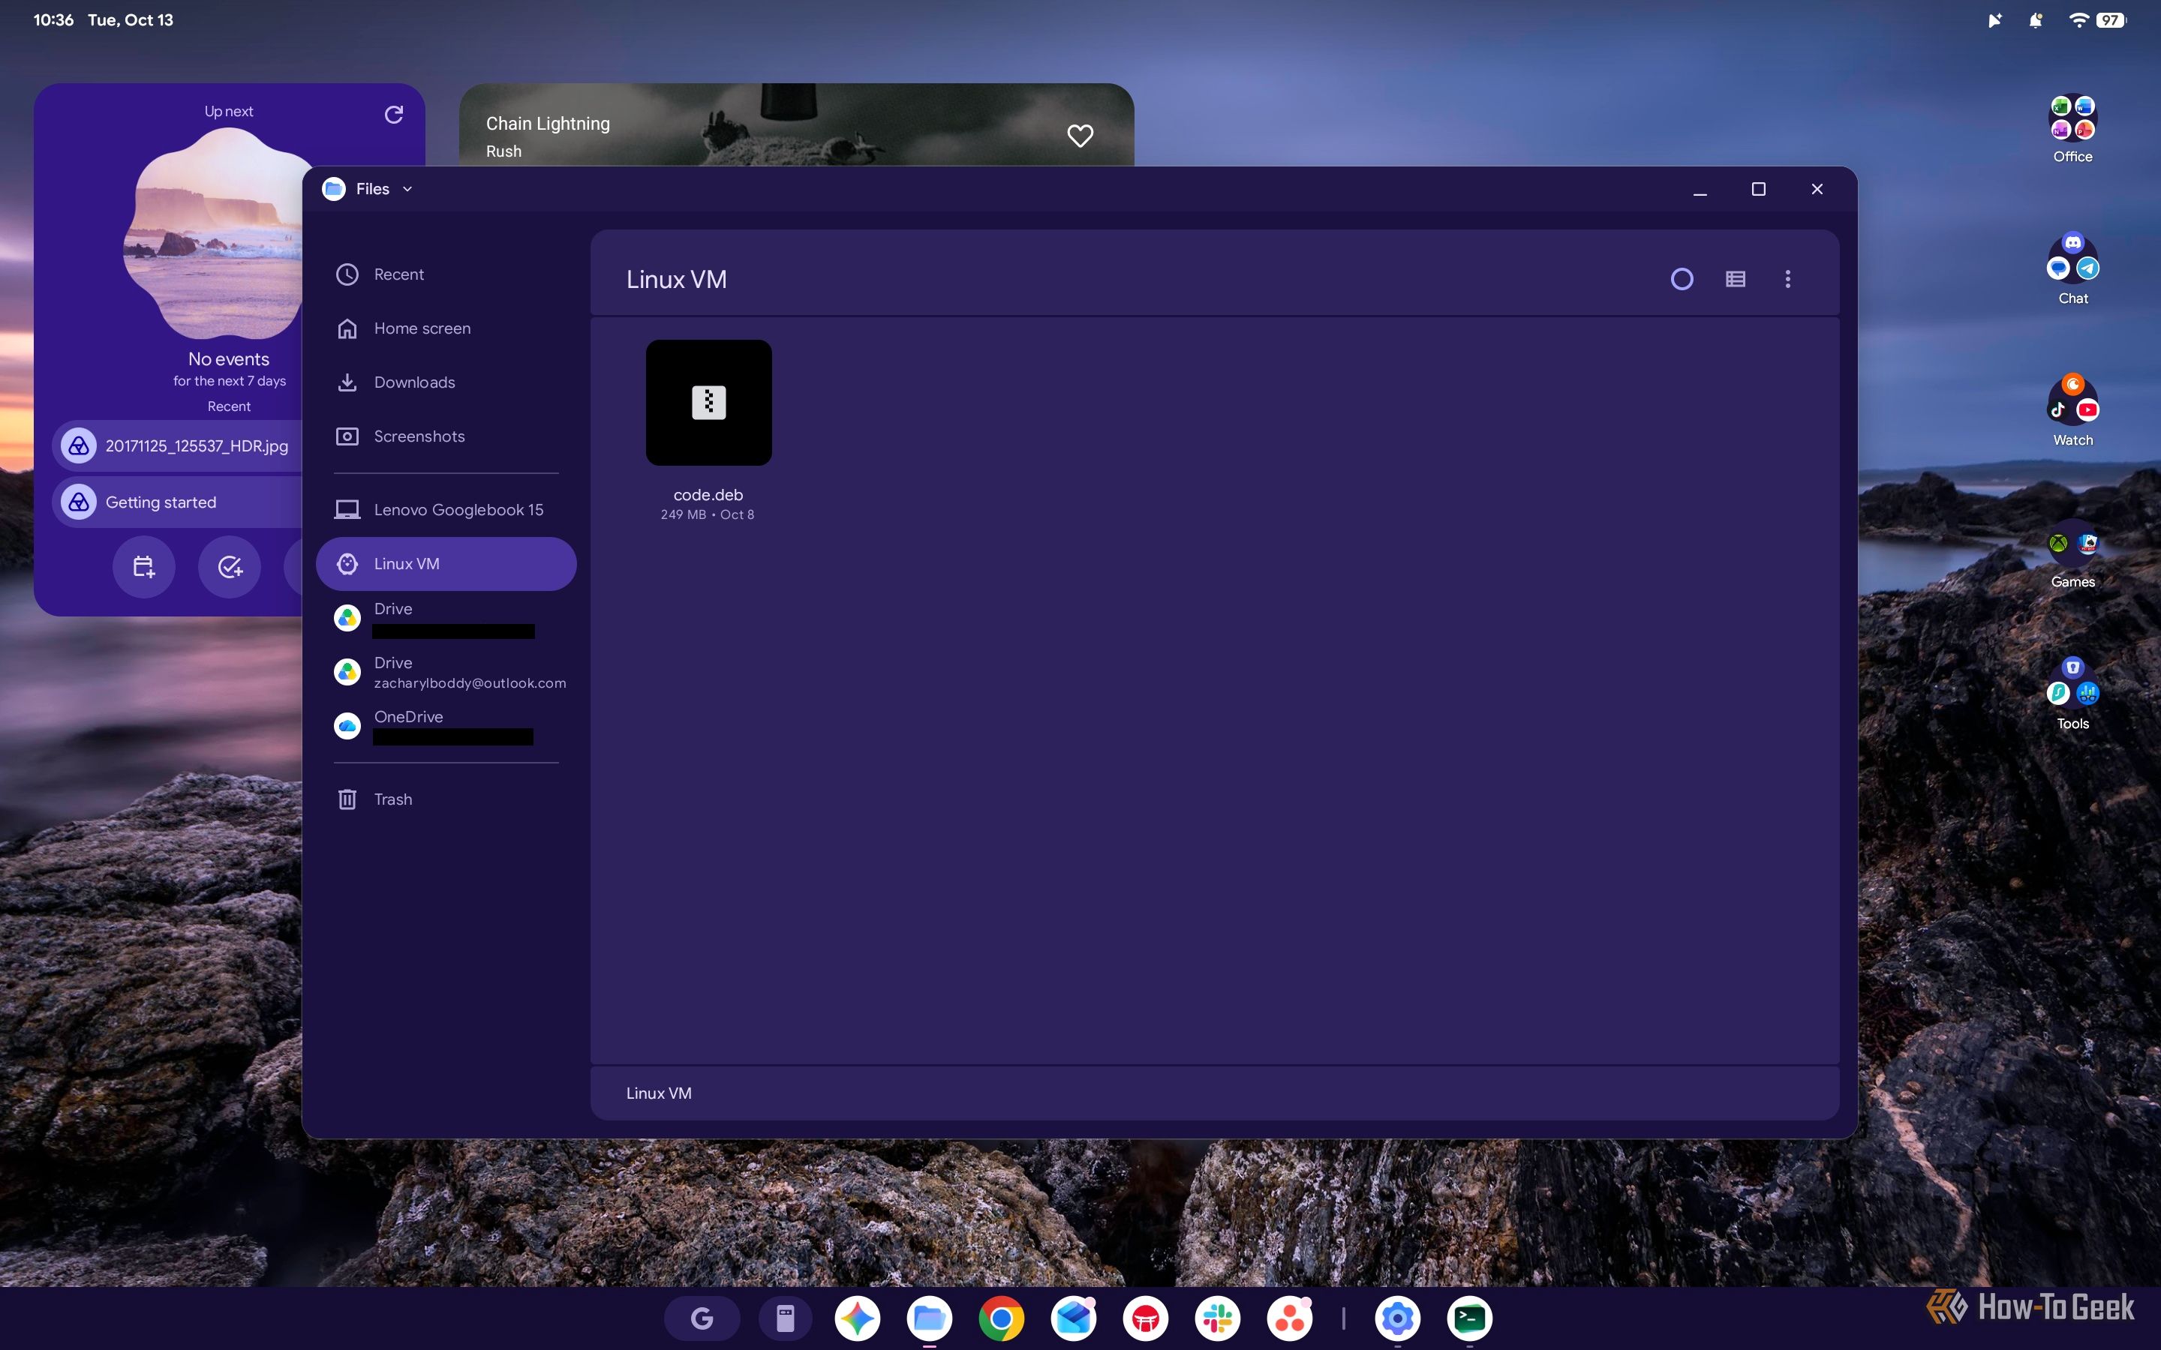Toggle the select-all circle in Linux VM header
This screenshot has width=2161, height=1350.
pos(1682,280)
